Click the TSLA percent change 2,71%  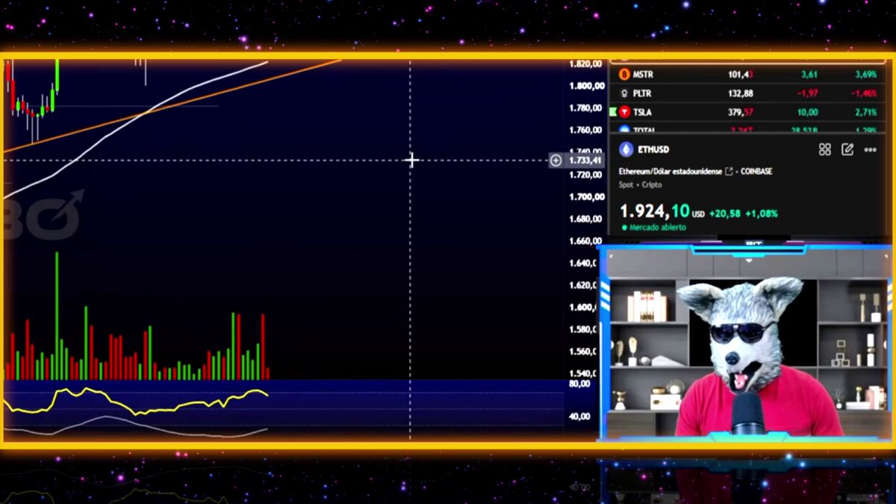tap(865, 112)
